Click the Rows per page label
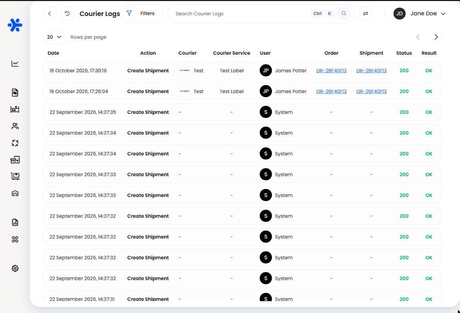This screenshot has height=313, width=460. click(88, 37)
